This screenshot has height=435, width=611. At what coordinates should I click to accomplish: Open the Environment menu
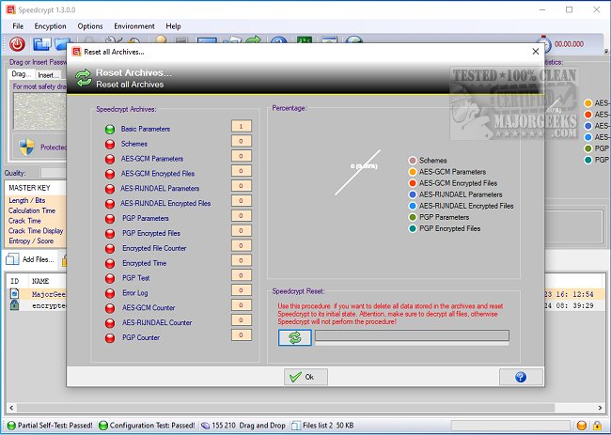coord(134,26)
